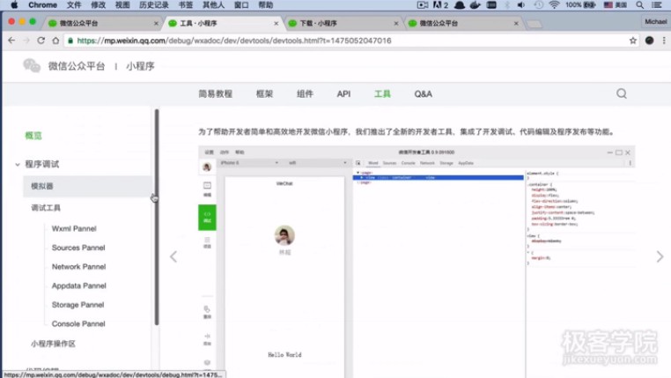Image resolution: width=671 pixels, height=378 pixels.
Task: Click the 小程序 header link
Action: 140,66
